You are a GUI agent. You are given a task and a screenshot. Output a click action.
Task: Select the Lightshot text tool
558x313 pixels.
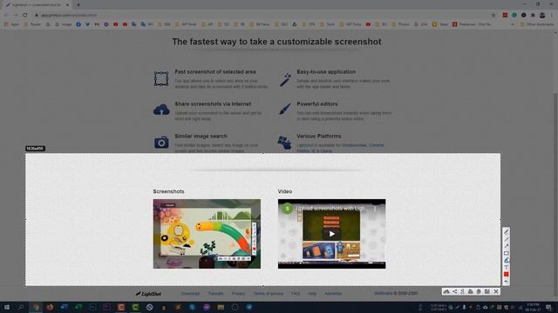pos(506,267)
